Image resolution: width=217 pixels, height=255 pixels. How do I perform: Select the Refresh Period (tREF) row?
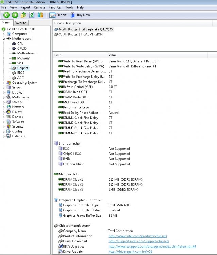135,87
